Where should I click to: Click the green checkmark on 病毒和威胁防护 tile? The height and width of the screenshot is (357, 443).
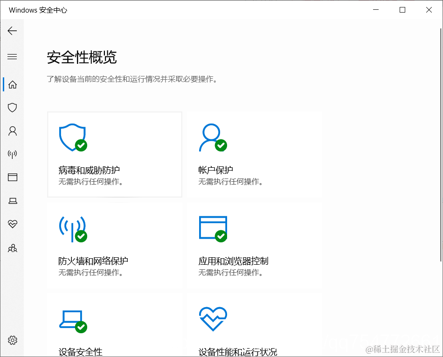[x=82, y=145]
